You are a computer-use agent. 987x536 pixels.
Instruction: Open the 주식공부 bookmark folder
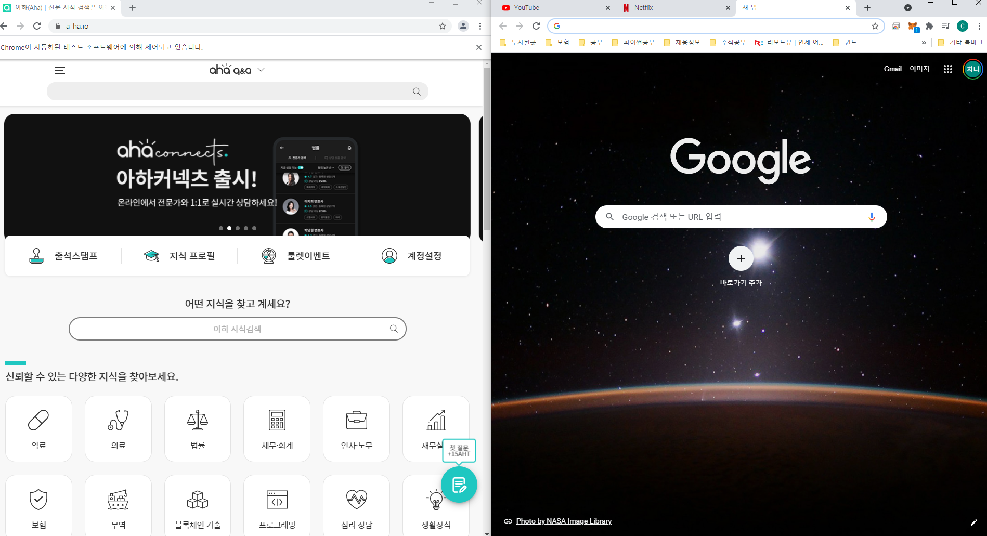tap(728, 43)
